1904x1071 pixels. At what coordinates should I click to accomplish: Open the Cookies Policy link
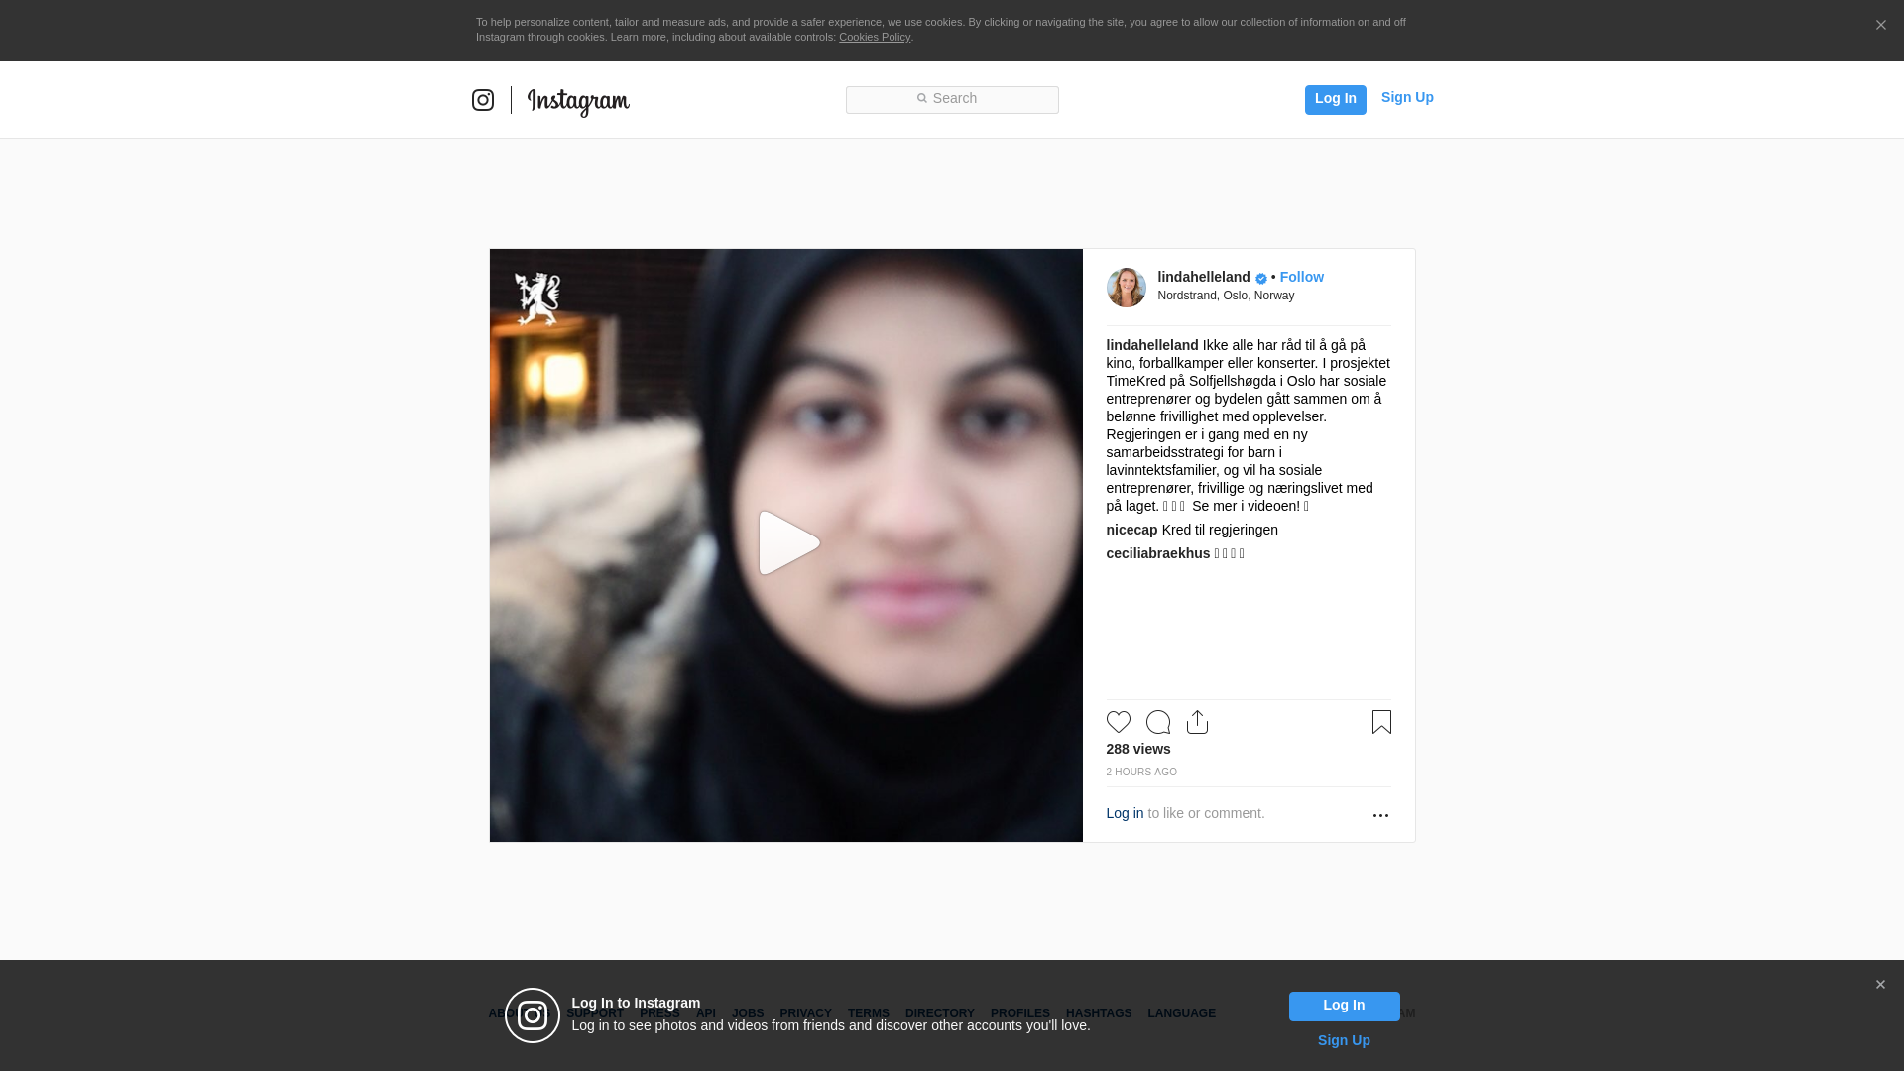click(x=875, y=37)
